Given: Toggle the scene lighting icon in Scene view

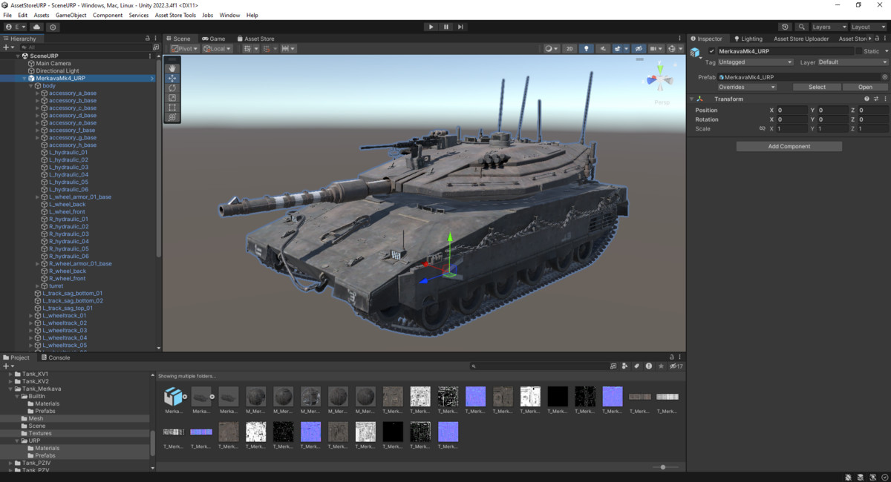Looking at the screenshot, I should (x=587, y=48).
